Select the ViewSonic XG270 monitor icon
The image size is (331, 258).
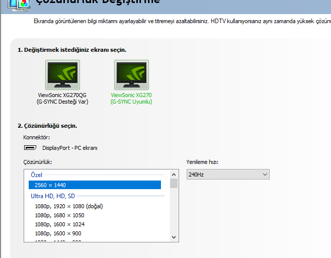[x=131, y=75]
